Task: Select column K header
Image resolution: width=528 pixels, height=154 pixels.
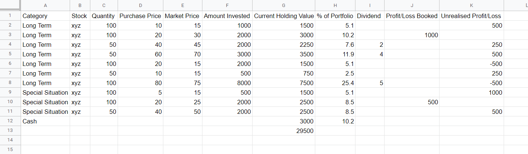Action: pyautogui.click(x=471, y=5)
